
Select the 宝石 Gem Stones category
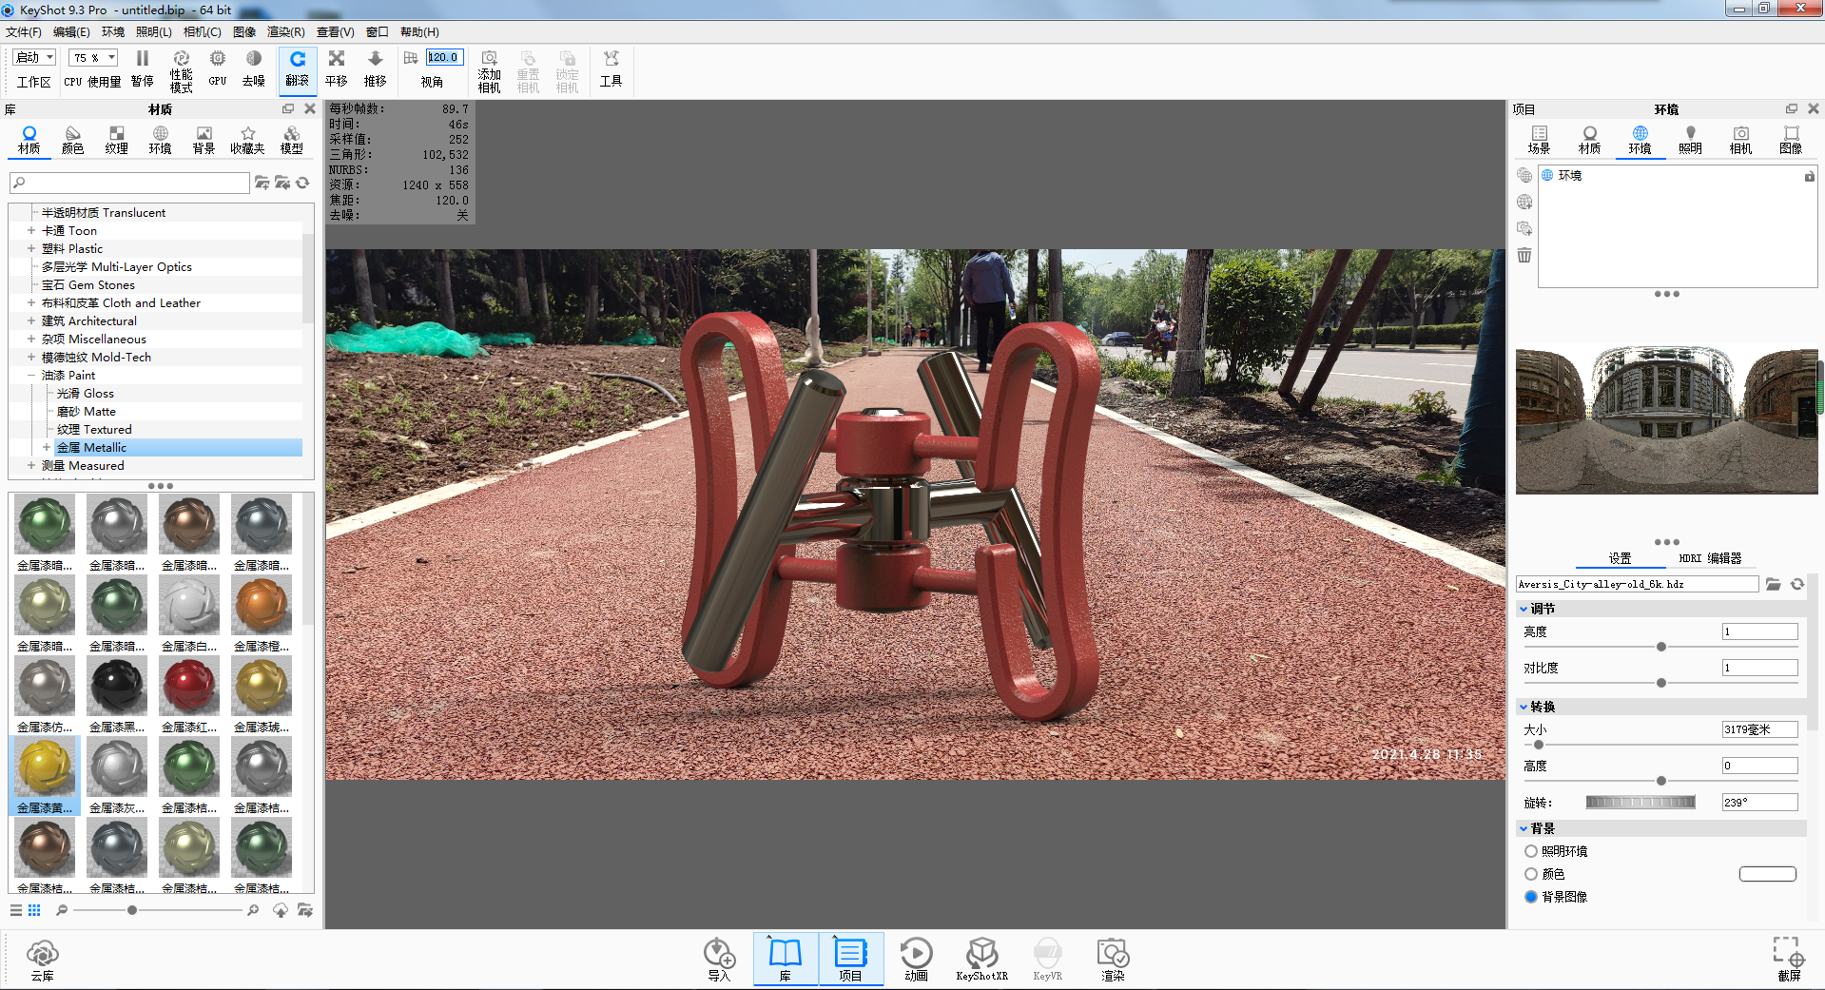click(87, 285)
